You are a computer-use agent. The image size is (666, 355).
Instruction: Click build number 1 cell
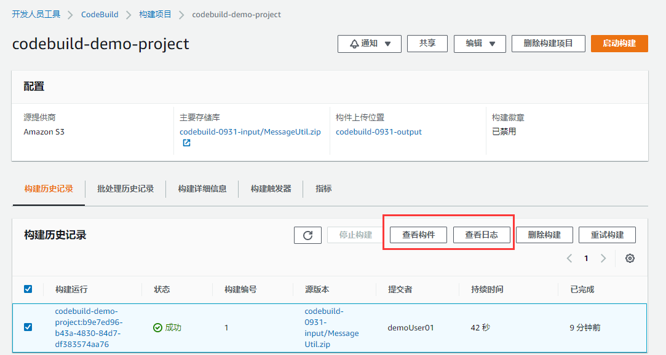[x=226, y=327]
